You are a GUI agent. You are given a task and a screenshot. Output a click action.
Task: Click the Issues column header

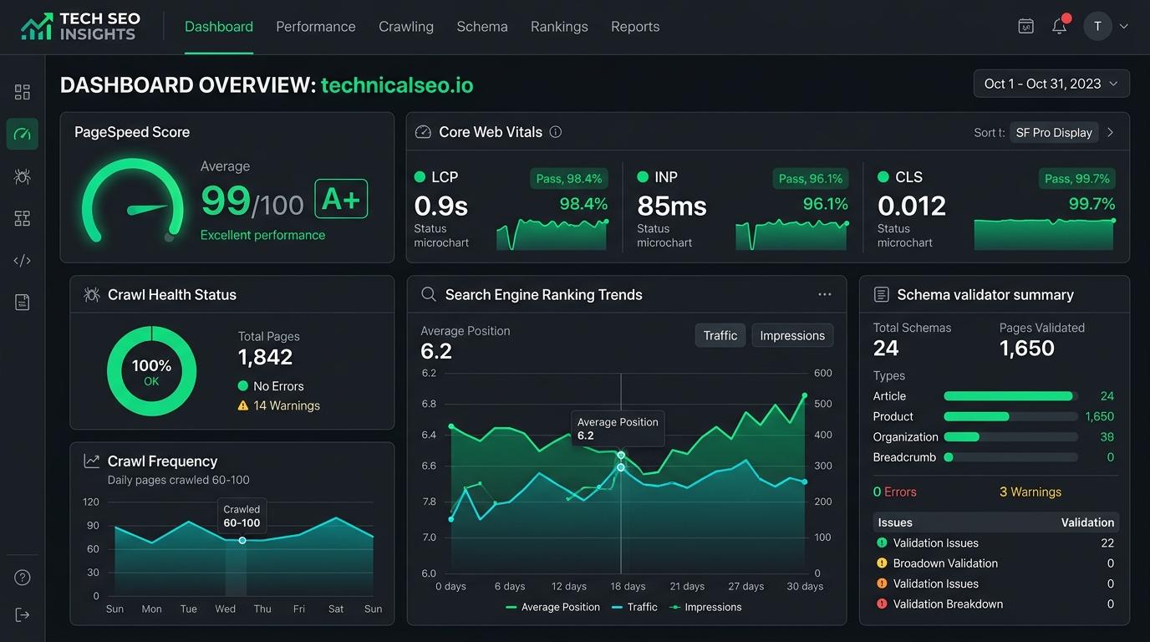(895, 522)
